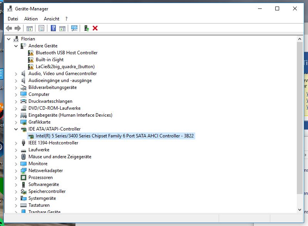Minimize the Geräte-Manager window
The width and height of the screenshot is (308, 226).
click(x=259, y=8)
